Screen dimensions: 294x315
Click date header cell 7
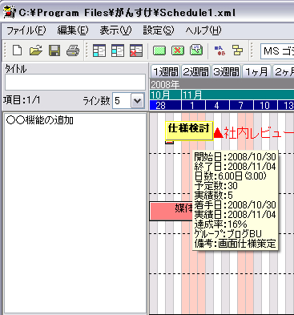coord(241,105)
